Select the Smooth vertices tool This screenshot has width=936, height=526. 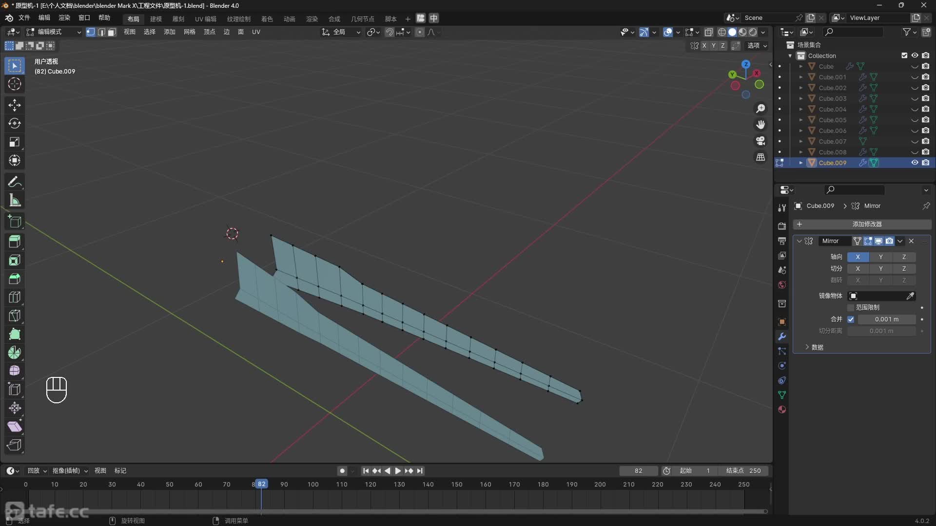point(15,371)
